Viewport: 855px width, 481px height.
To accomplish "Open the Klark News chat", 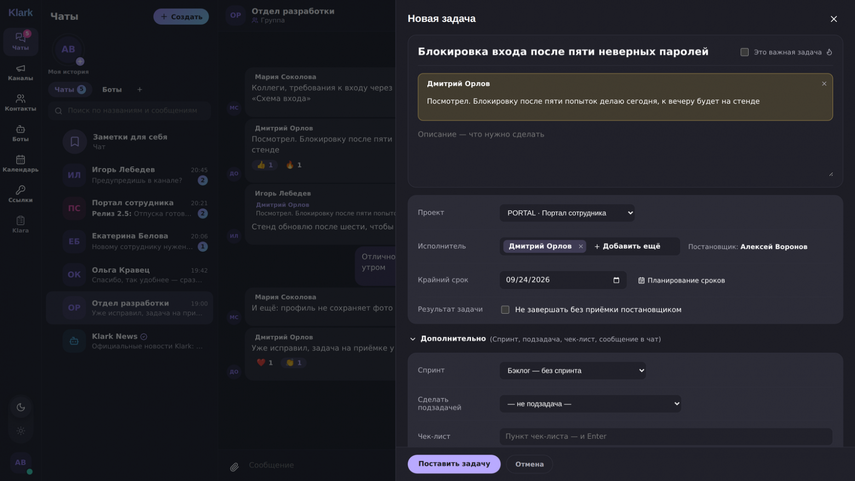I will click(x=130, y=341).
